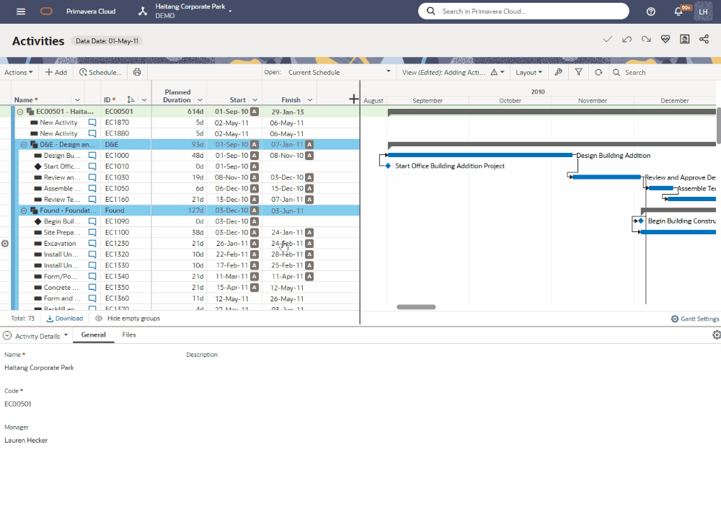This screenshot has width=721, height=514.
Task: Click the vertical scrollbar thumb on Gantt
Action: coord(718,125)
